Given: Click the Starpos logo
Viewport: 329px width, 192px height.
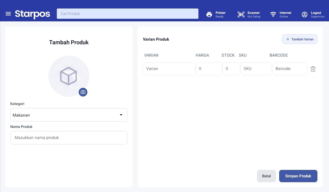Looking at the screenshot, I should (32, 14).
